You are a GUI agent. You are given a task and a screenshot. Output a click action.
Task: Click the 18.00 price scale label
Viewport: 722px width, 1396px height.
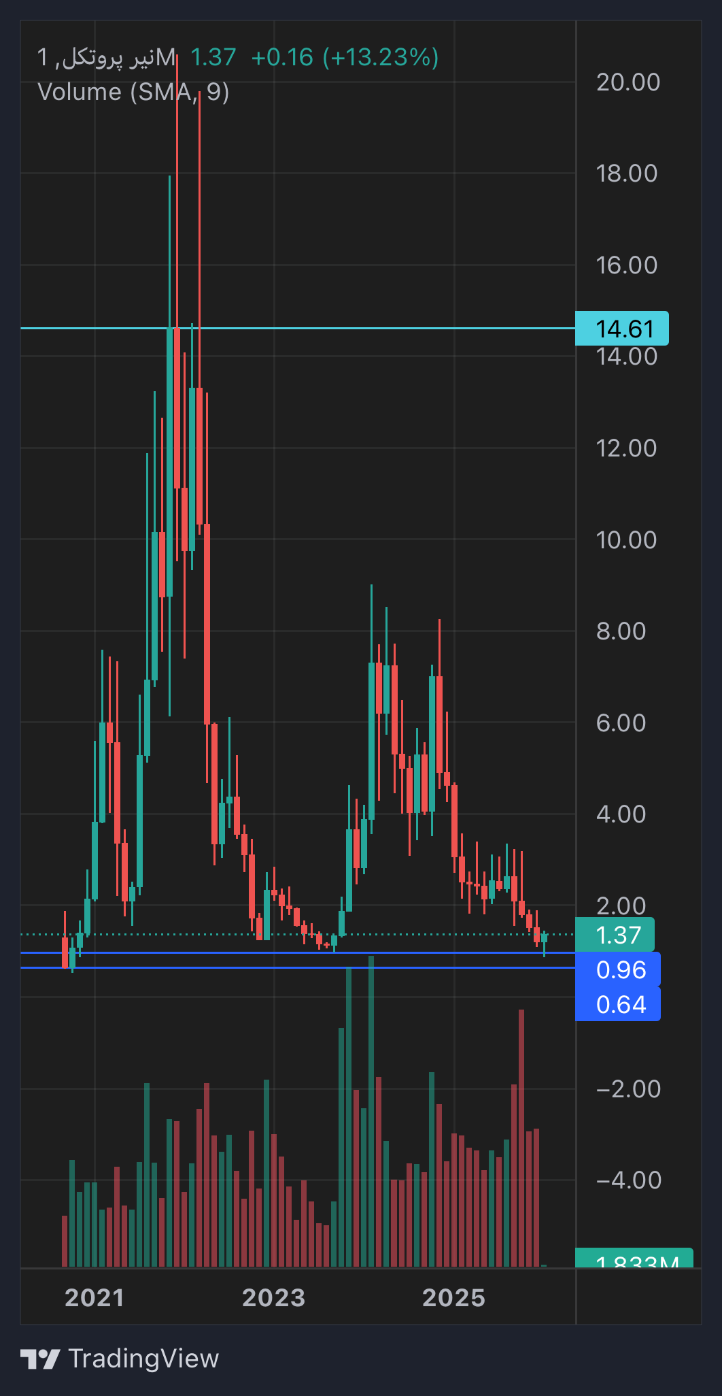[x=627, y=173]
